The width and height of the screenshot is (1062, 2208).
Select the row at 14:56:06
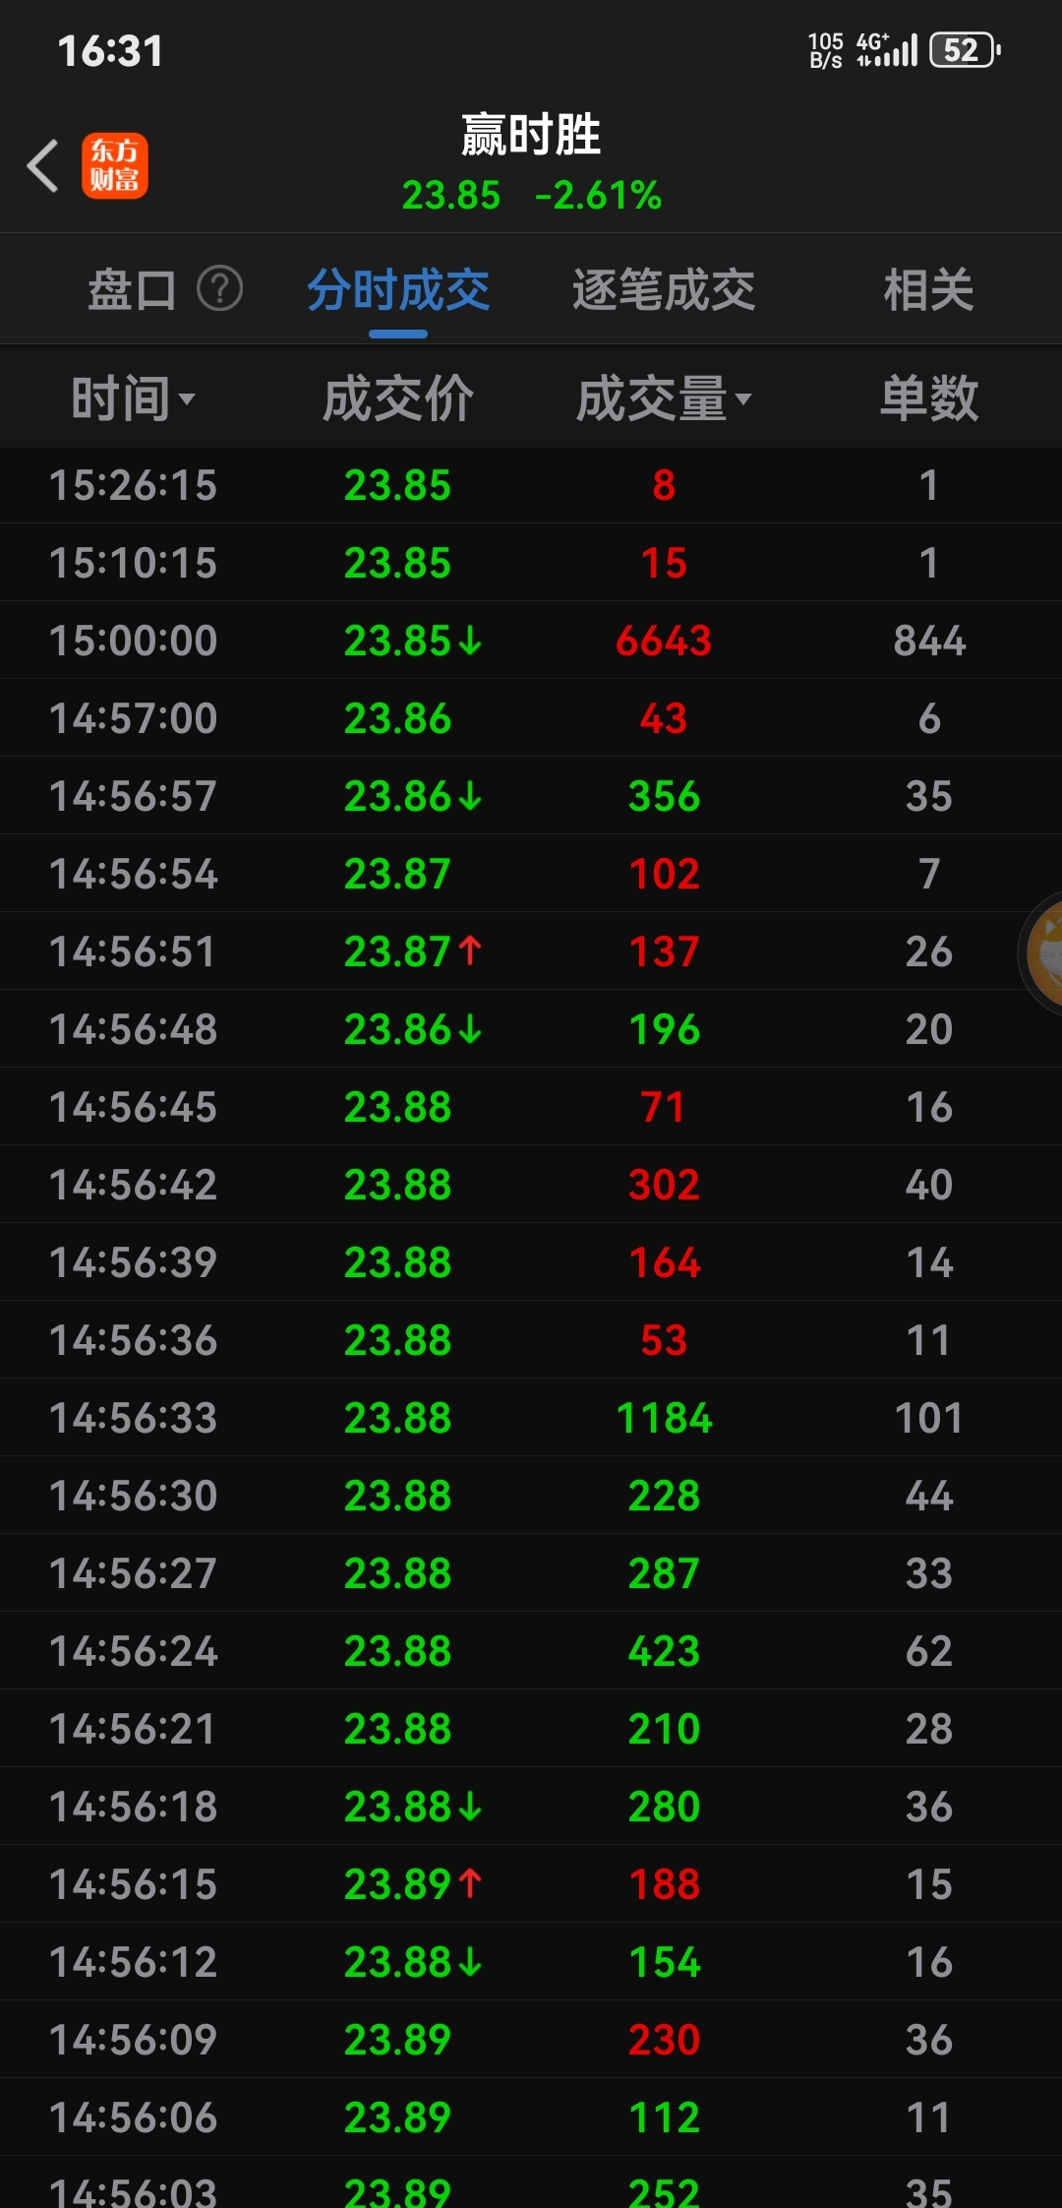pos(531,2117)
